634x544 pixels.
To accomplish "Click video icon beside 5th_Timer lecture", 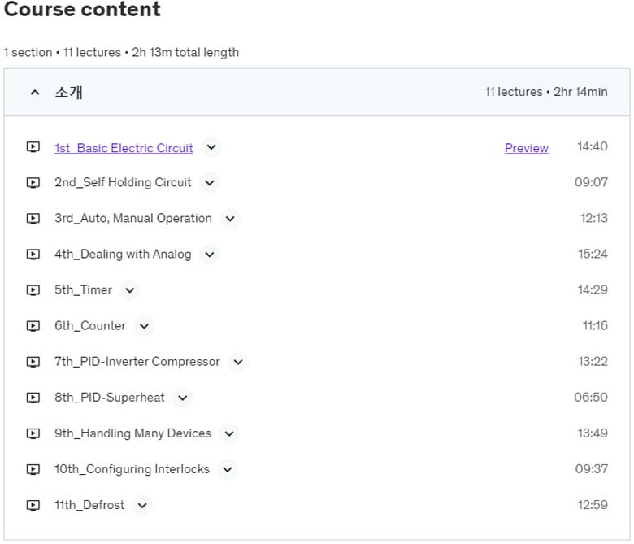I will (x=33, y=290).
